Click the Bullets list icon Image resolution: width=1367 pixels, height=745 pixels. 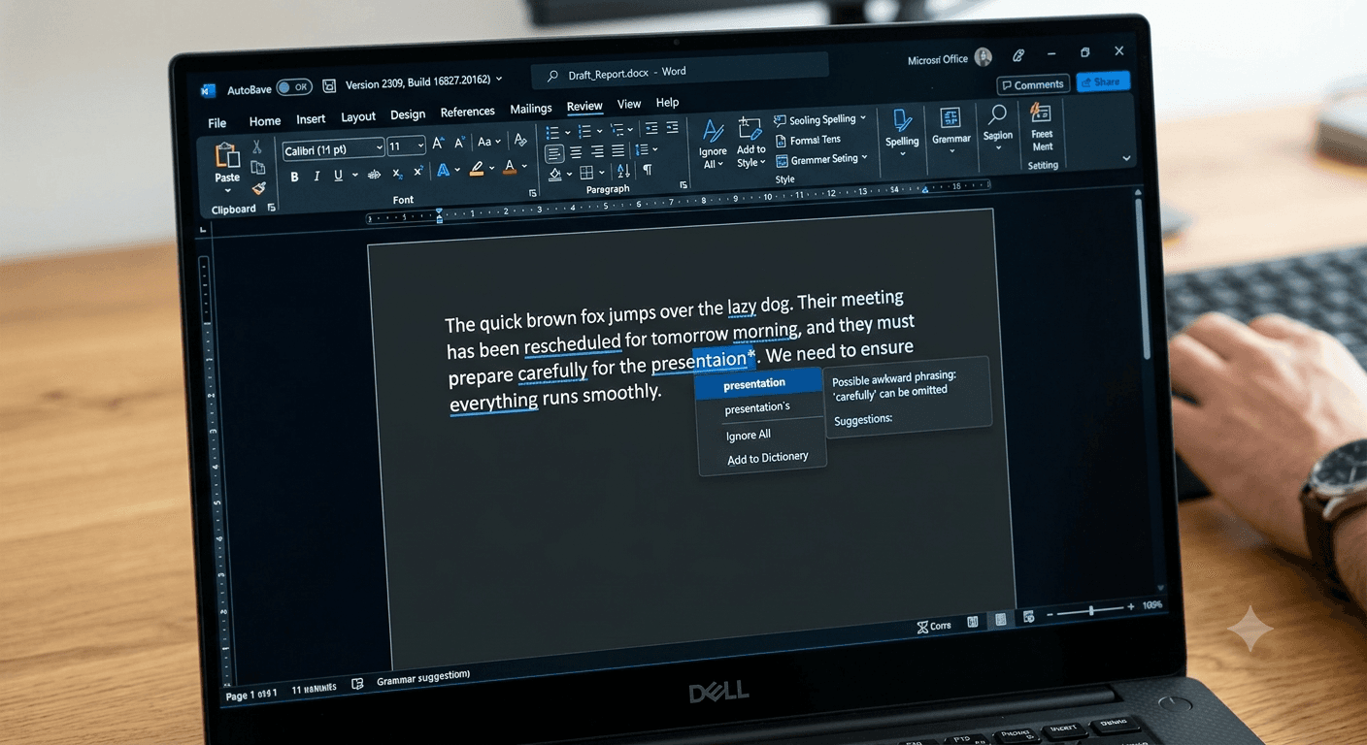pos(552,132)
